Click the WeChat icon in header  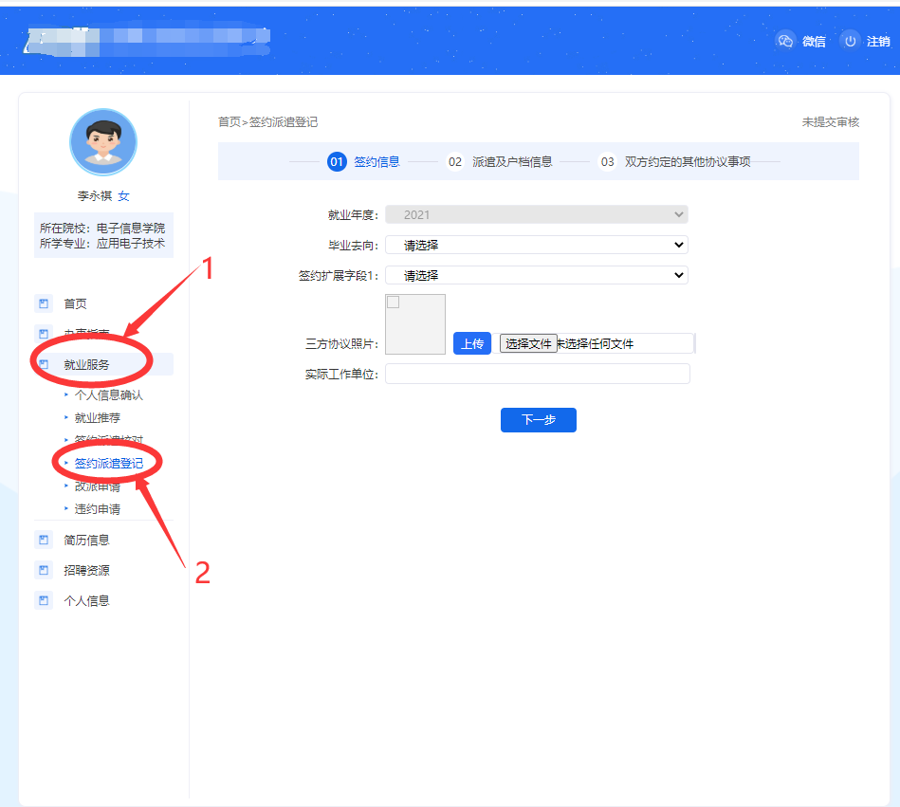784,41
